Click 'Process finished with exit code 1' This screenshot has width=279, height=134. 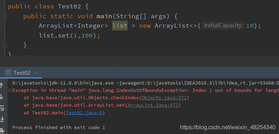tap(59, 127)
